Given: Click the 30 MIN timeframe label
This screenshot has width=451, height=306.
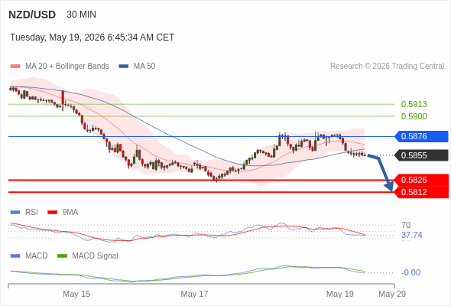Looking at the screenshot, I should [81, 15].
